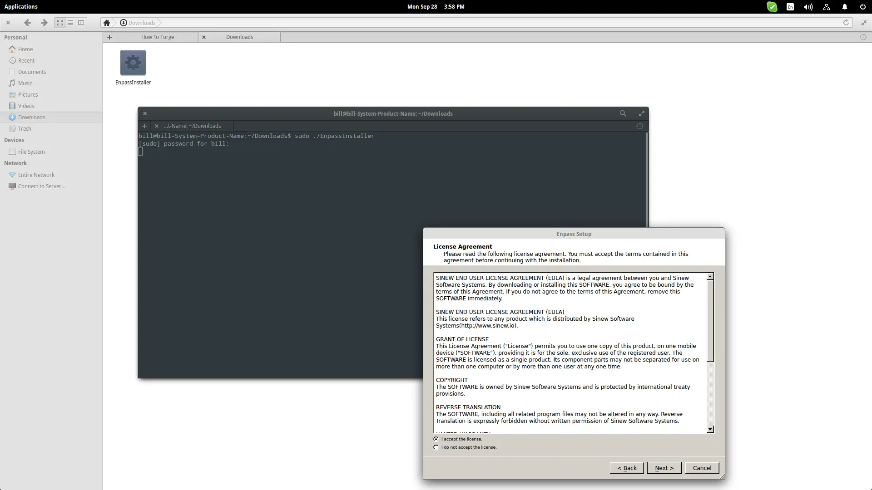The width and height of the screenshot is (872, 490).
Task: Switch to list view in file manager
Action: 70,23
